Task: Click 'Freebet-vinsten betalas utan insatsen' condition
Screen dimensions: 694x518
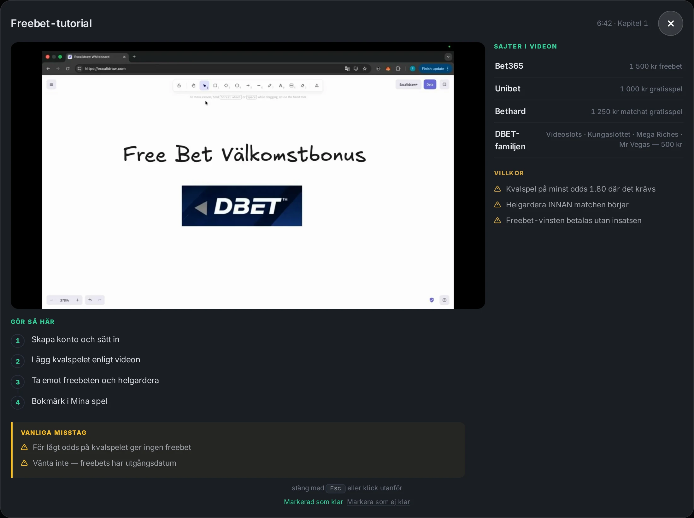Action: click(573, 221)
